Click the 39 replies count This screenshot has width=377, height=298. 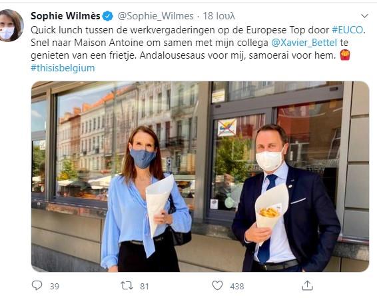pos(55,286)
